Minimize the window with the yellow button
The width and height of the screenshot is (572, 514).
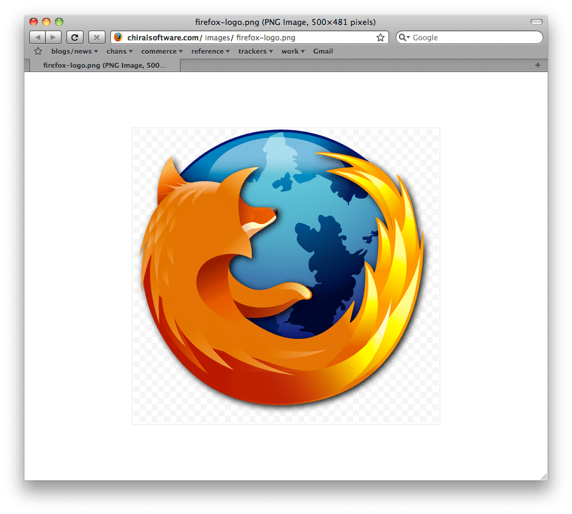pos(46,22)
